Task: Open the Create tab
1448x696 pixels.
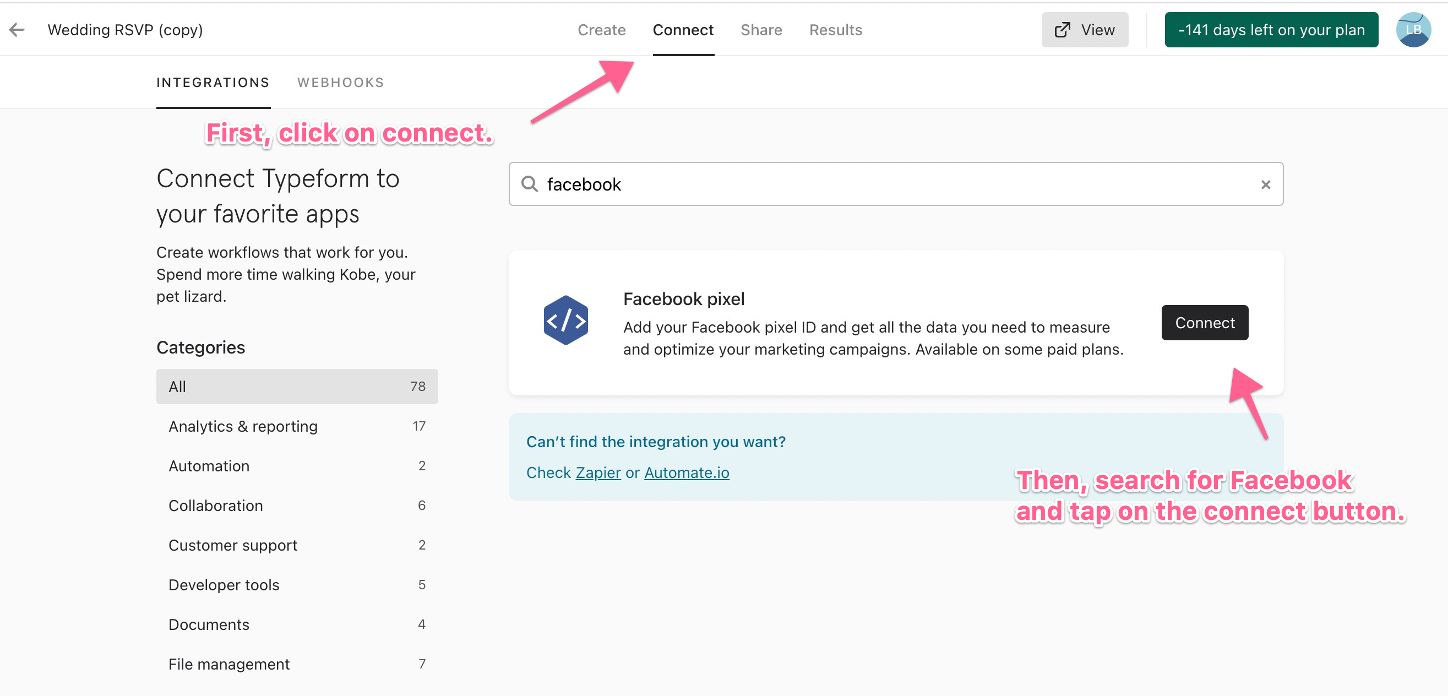Action: (601, 30)
